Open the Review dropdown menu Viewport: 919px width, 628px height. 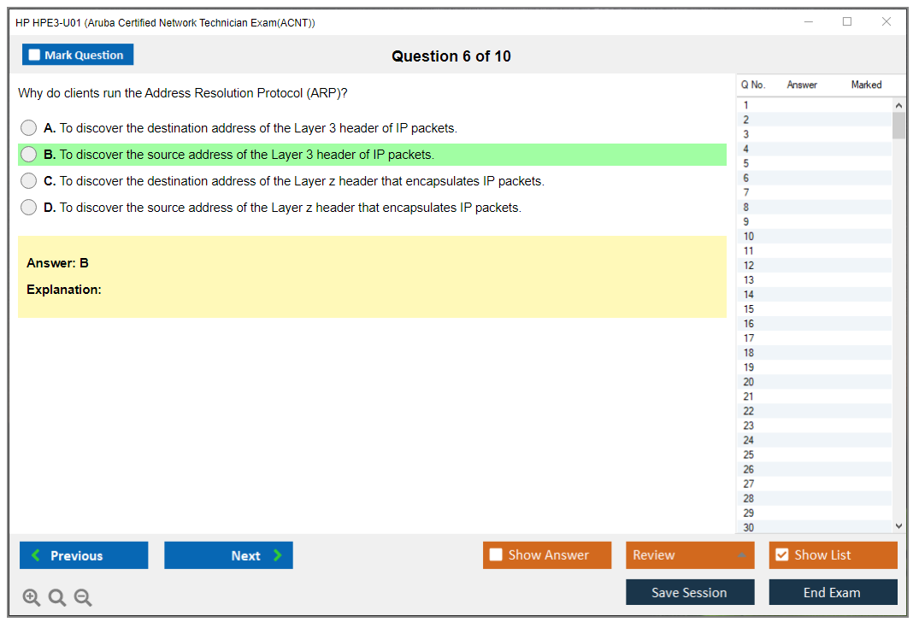(x=690, y=555)
